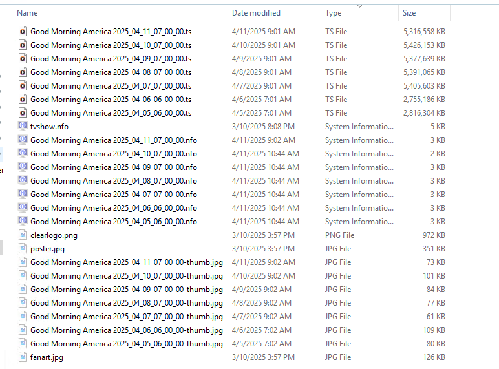The width and height of the screenshot is (499, 369).
Task: Click the icon of the 2025_04_08 thumb.jpg file
Action: (x=23, y=303)
